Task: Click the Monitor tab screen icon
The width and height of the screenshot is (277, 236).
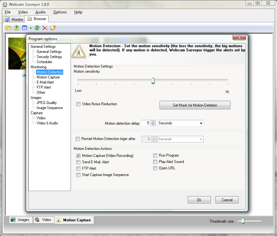Action: tap(7, 19)
